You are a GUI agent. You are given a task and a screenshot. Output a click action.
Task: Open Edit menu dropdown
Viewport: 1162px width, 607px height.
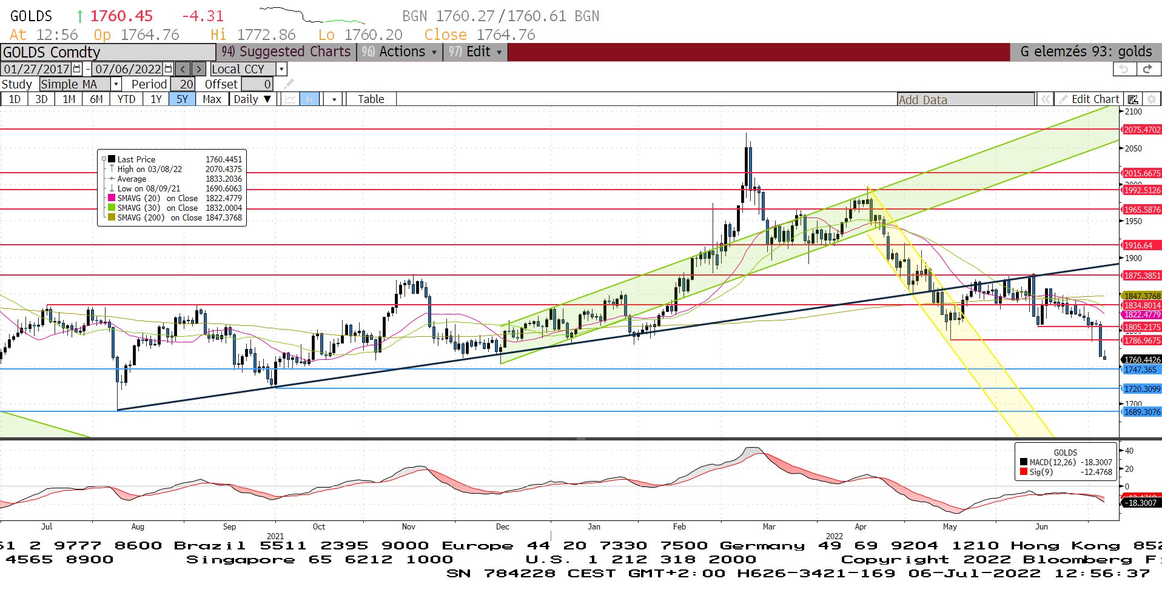[x=475, y=52]
